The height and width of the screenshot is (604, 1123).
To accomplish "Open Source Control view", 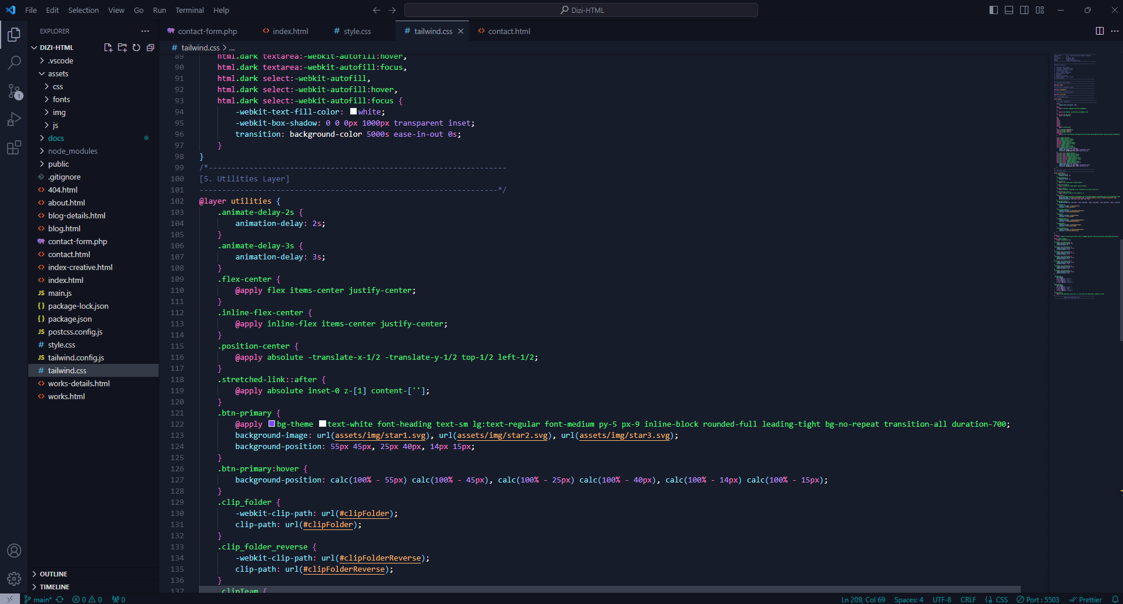I will click(x=14, y=91).
